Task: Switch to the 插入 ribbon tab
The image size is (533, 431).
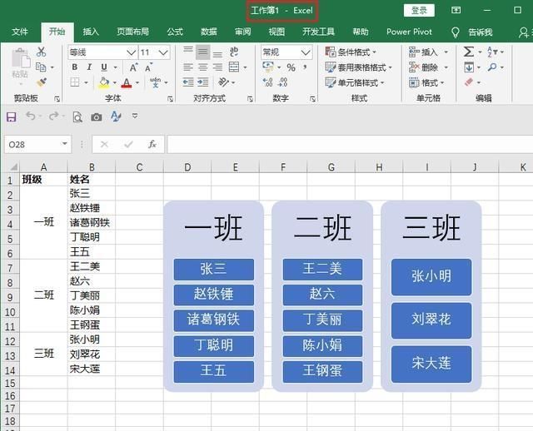Action: click(91, 32)
